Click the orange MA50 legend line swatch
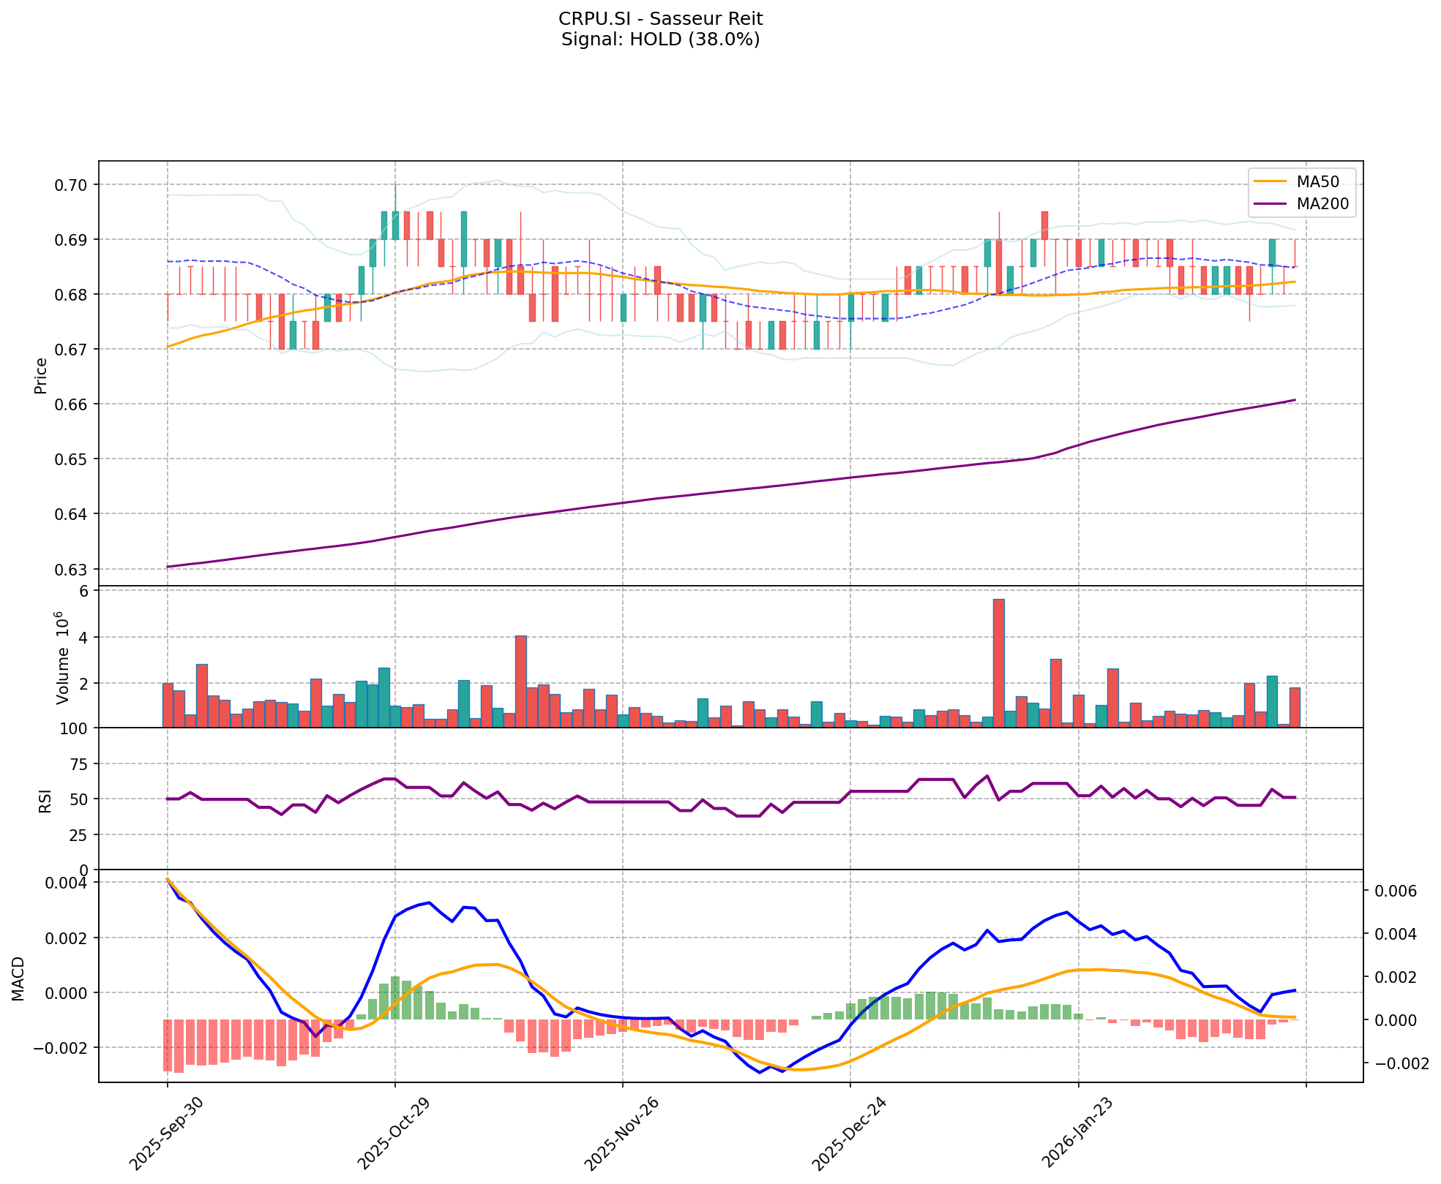 1271,180
